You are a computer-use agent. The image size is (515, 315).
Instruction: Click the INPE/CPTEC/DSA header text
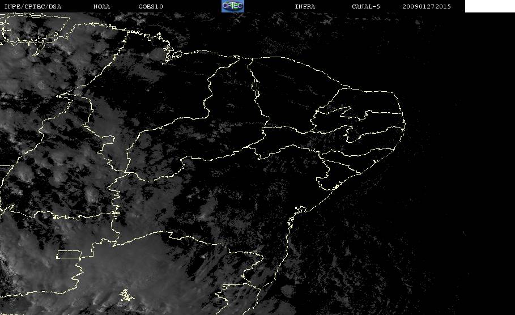[32, 6]
